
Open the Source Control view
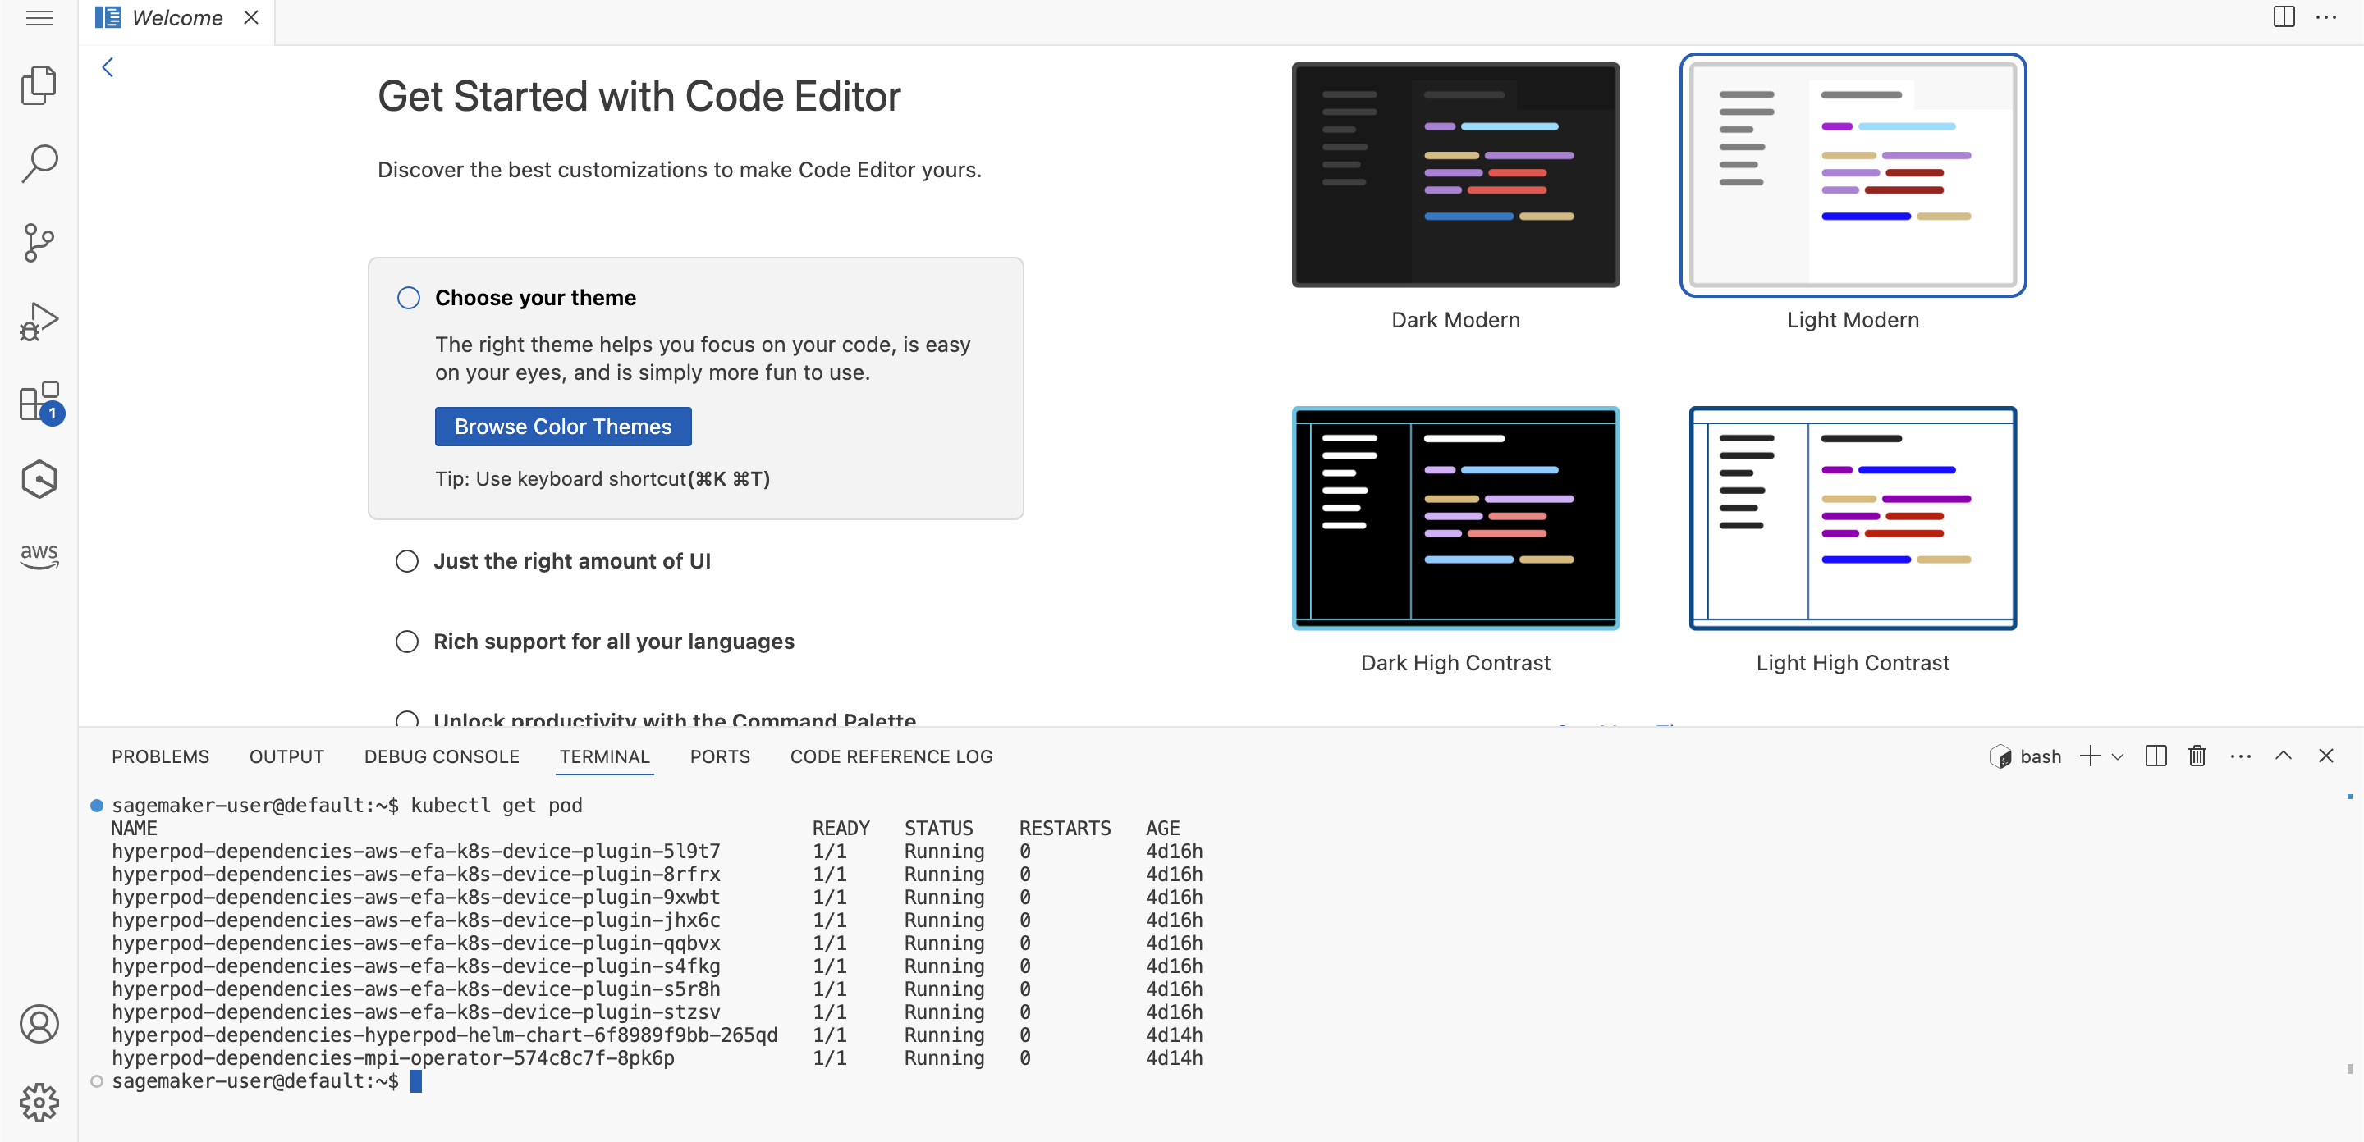(x=39, y=242)
